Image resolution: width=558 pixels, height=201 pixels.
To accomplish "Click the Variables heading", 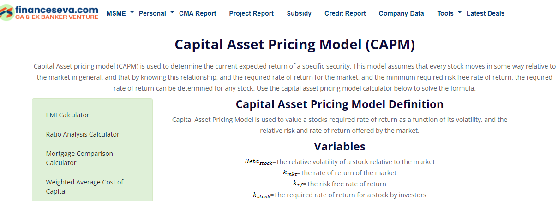I will [339, 146].
